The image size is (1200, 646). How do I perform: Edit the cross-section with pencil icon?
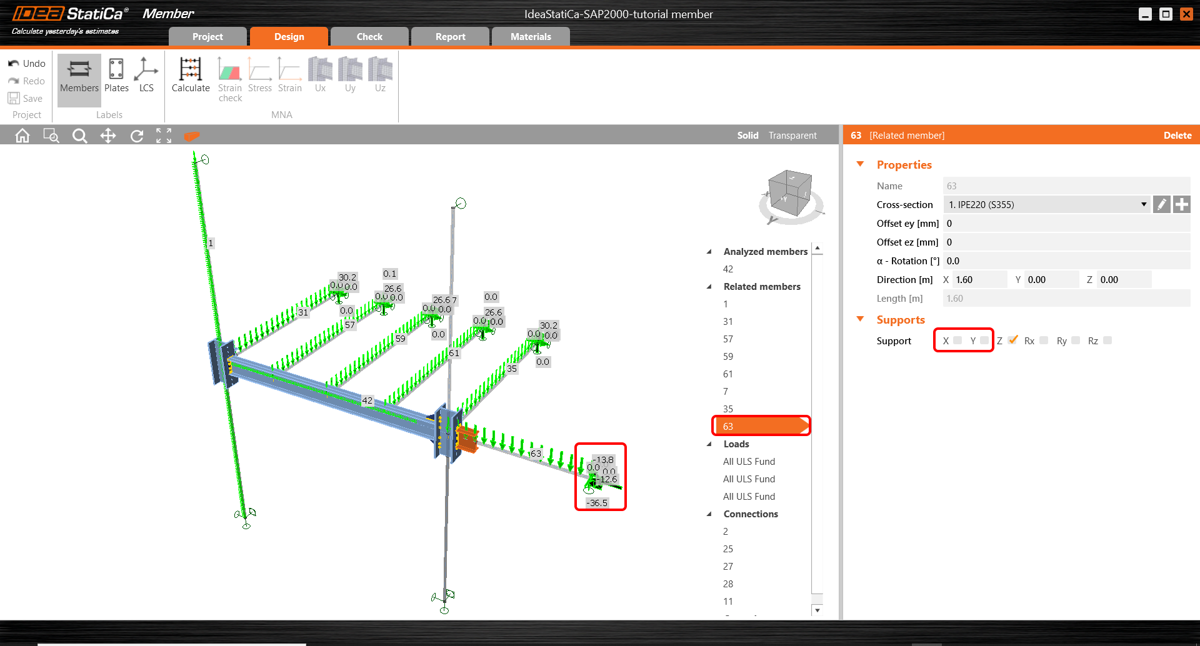point(1161,204)
